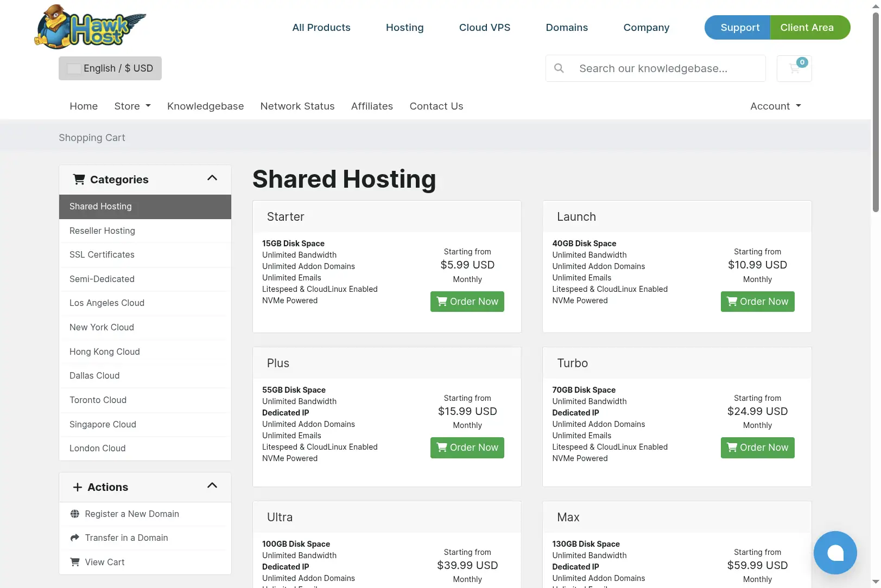Click View Cart action
The width and height of the screenshot is (881, 588).
coord(145,562)
